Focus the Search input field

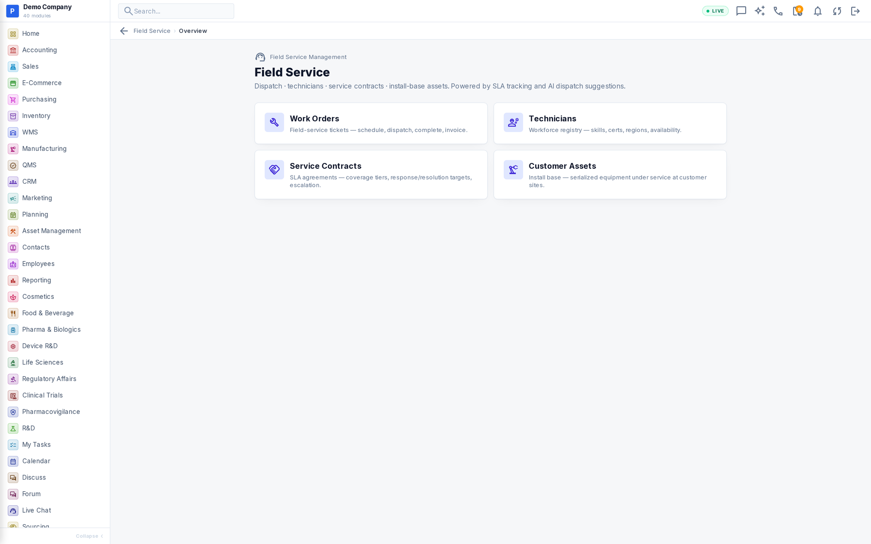click(176, 11)
